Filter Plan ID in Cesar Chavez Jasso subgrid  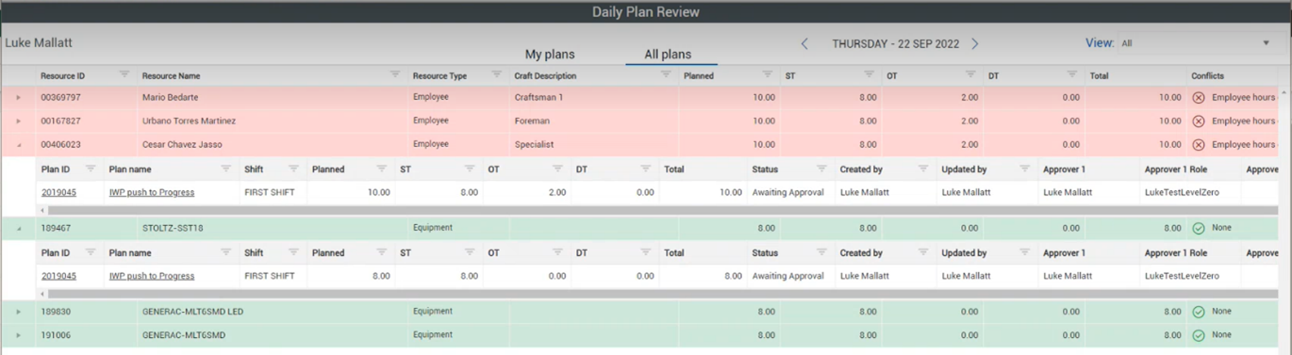[x=91, y=169]
